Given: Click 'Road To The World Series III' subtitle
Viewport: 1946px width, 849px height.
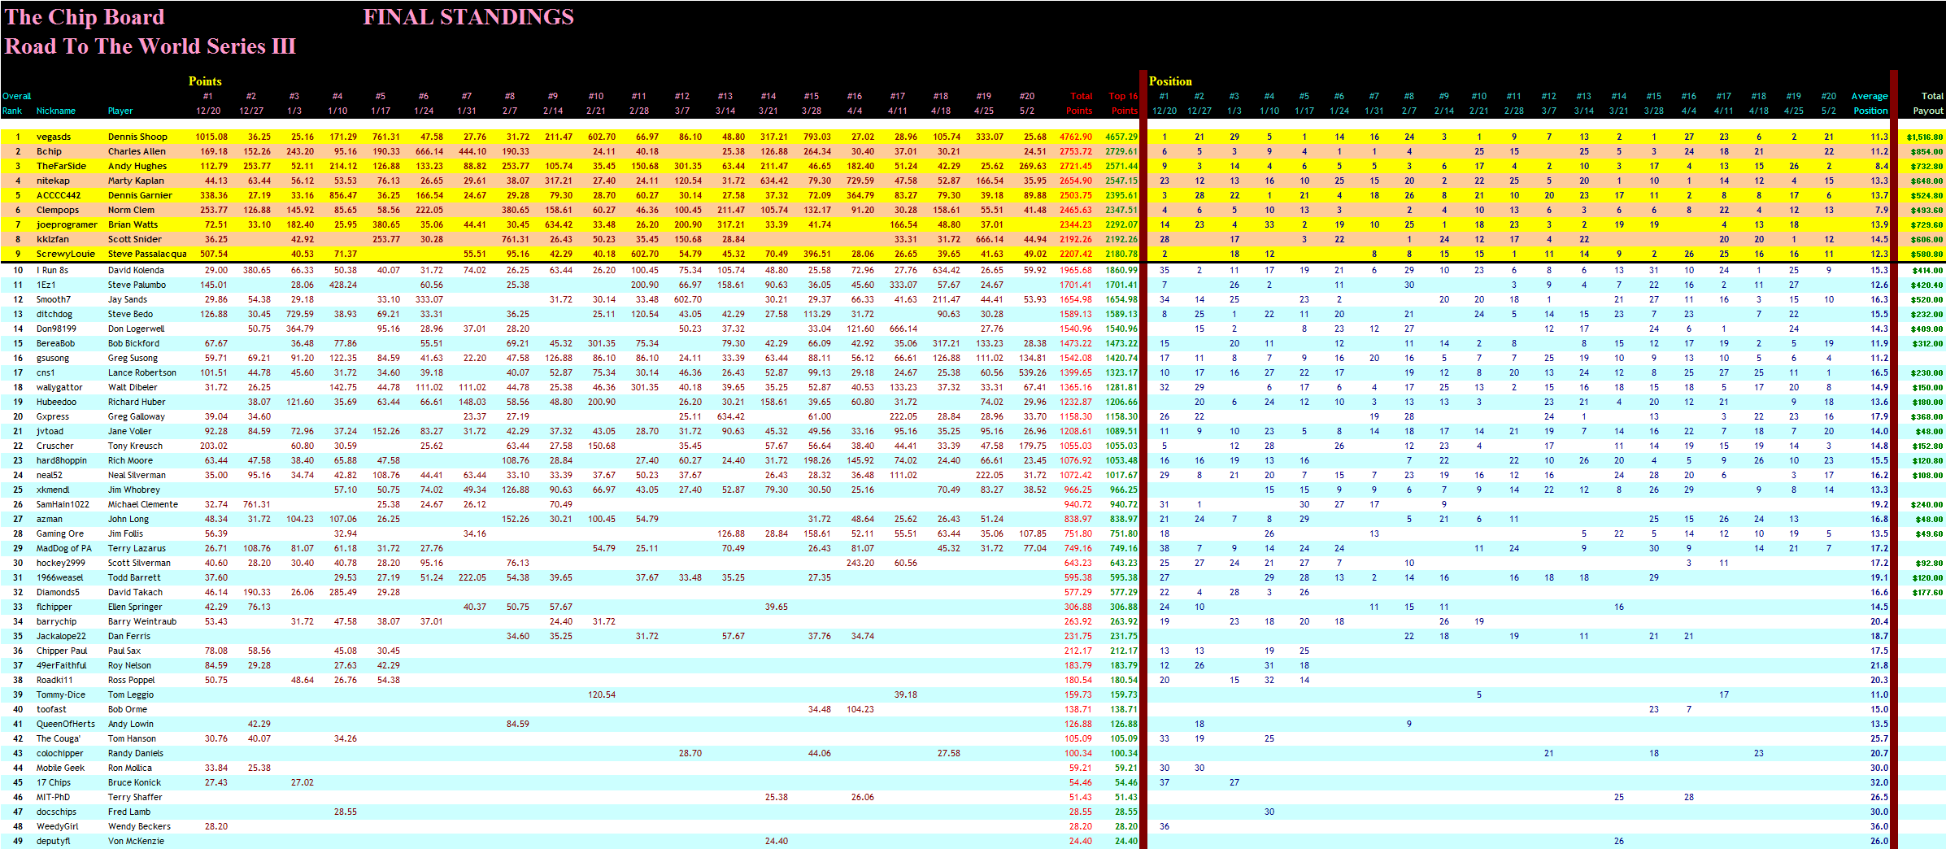Looking at the screenshot, I should coord(150,46).
